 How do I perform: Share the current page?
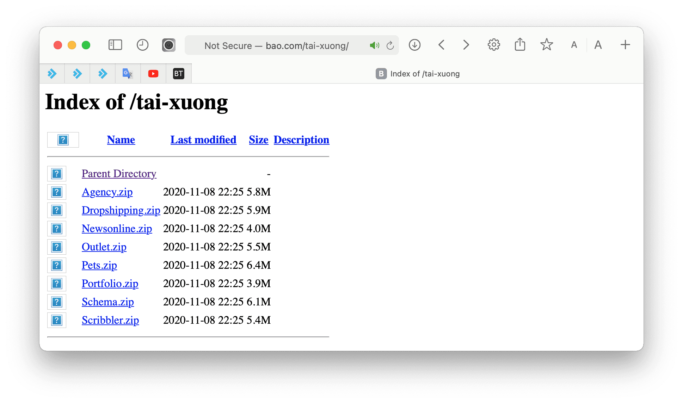click(x=519, y=45)
